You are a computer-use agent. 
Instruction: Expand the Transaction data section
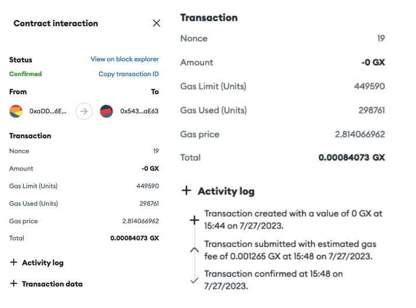(47, 284)
